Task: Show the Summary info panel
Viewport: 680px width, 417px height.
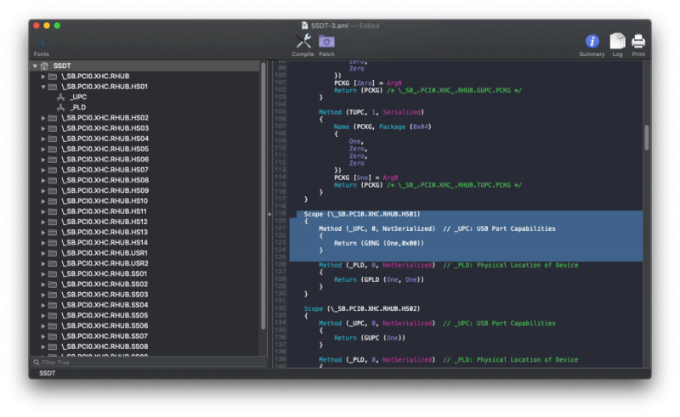Action: point(592,42)
